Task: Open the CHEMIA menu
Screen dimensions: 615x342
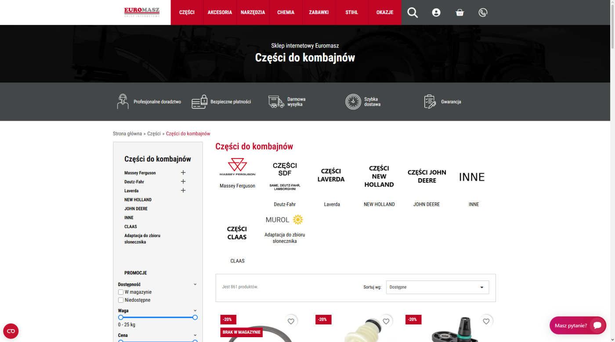Action: [286, 12]
